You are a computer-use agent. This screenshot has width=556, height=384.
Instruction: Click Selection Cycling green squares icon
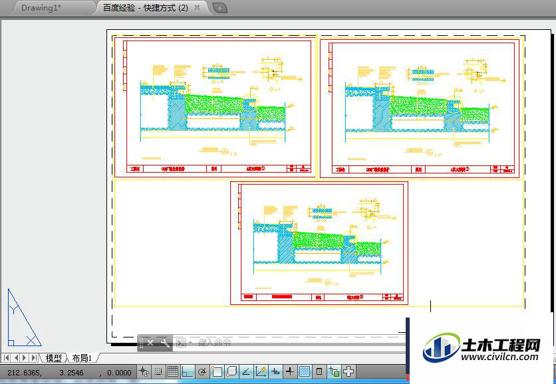click(334, 371)
